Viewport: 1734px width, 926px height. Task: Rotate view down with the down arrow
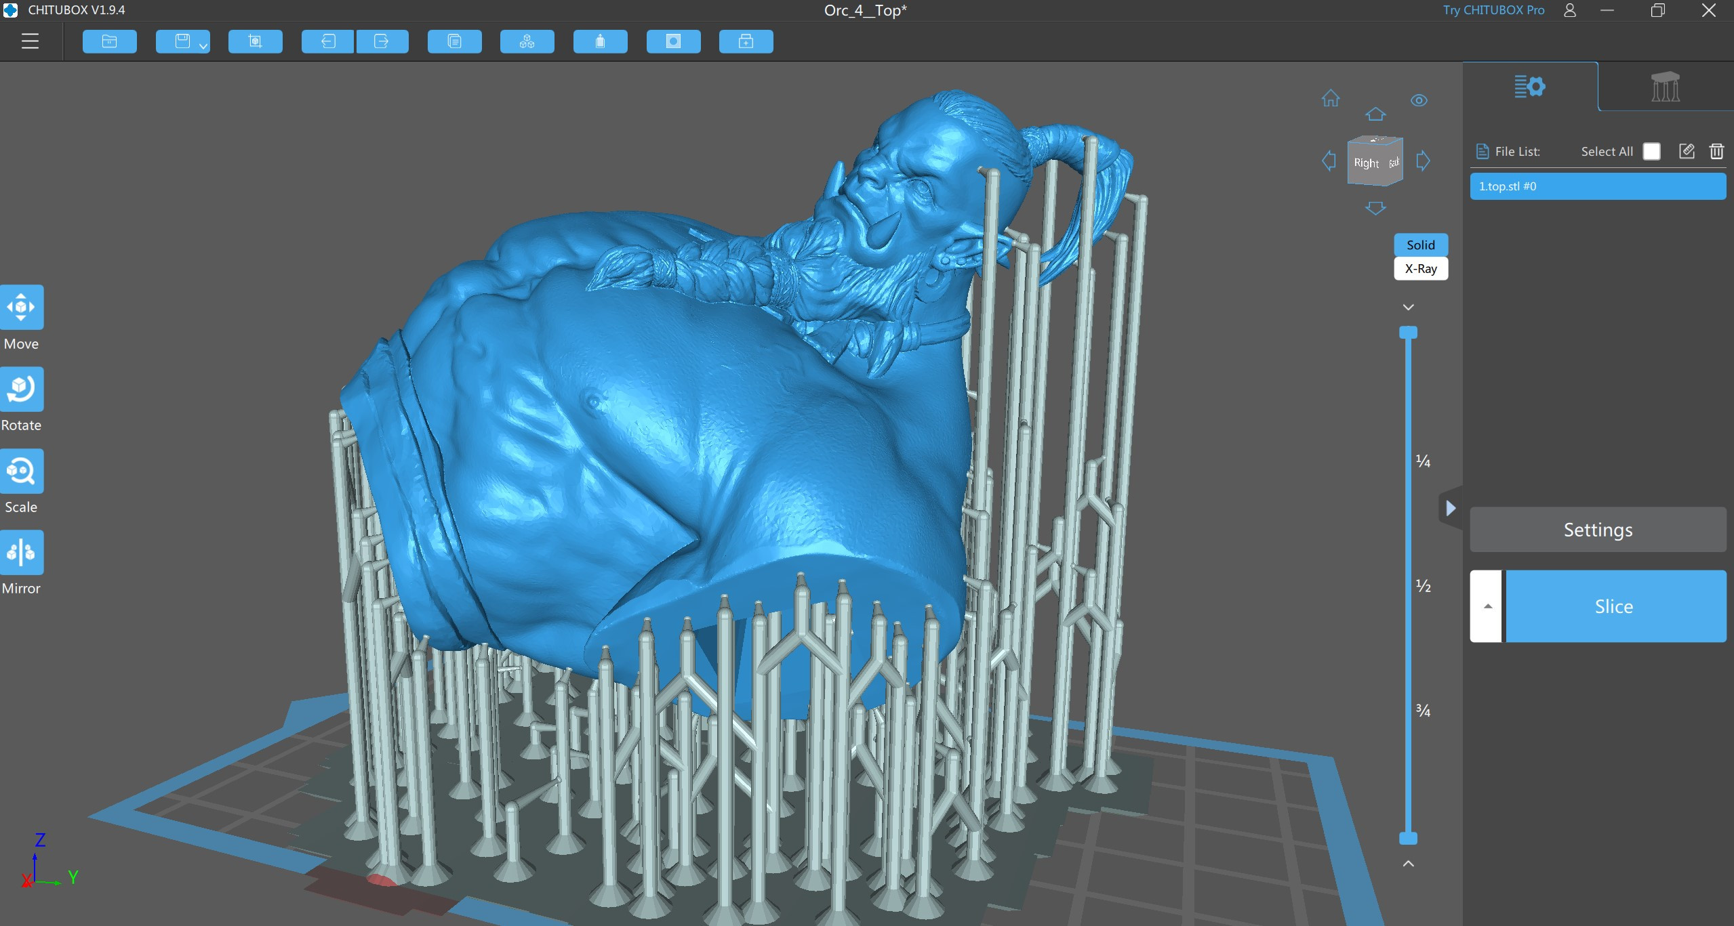pyautogui.click(x=1375, y=208)
